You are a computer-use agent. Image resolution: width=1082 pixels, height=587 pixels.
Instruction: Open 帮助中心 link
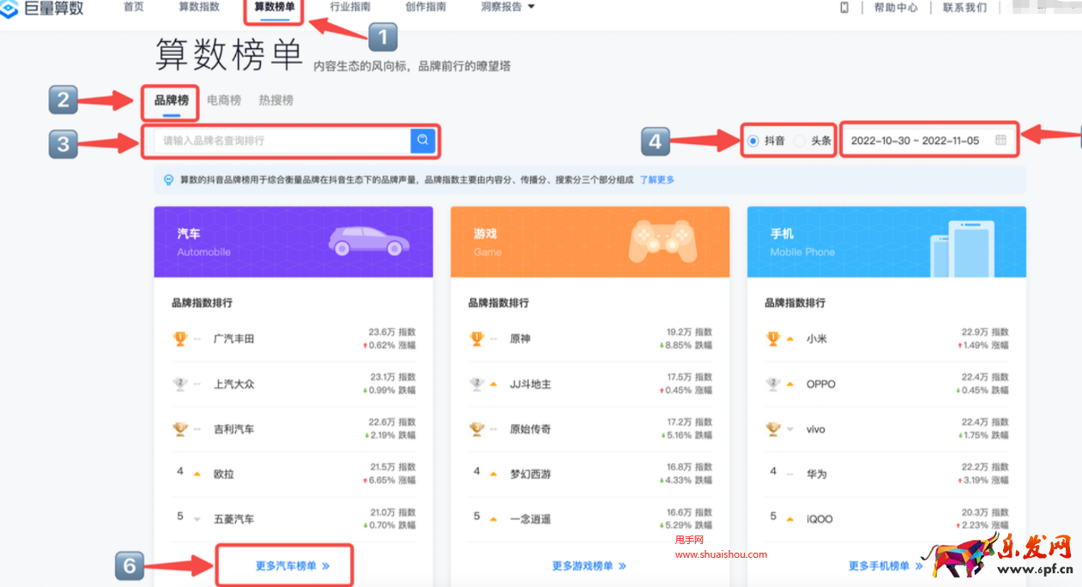(x=896, y=7)
